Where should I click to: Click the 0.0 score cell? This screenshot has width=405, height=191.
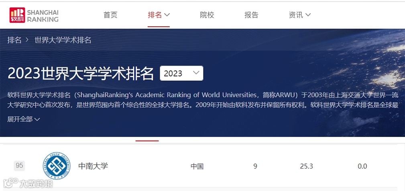[362, 166]
